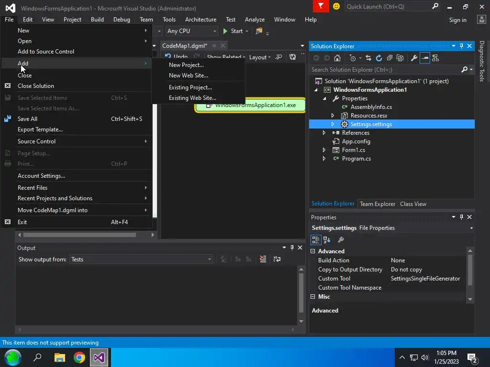The image size is (490, 367).
Task: Collapse the WindowsFormsApplication1 project node
Action: point(316,90)
